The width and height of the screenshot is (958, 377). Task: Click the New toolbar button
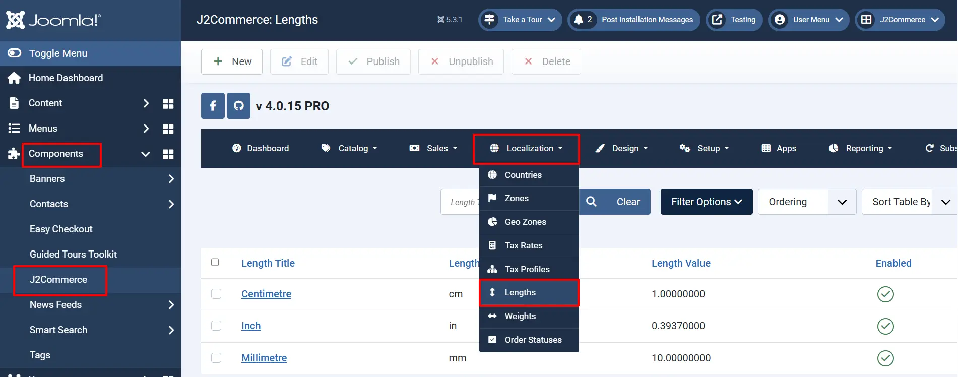pos(232,61)
